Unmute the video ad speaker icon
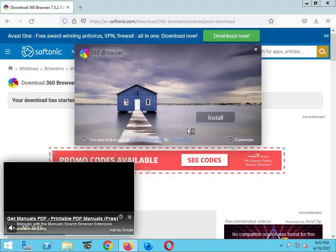This screenshot has height=252, width=336. click(11, 228)
